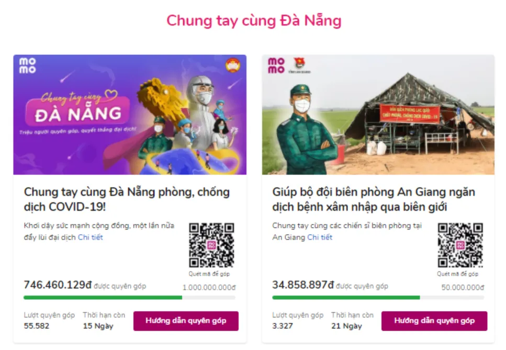506x350 pixels.
Task: Click the Chung tay cùng Đà Nẵng page heading
Action: click(253, 20)
